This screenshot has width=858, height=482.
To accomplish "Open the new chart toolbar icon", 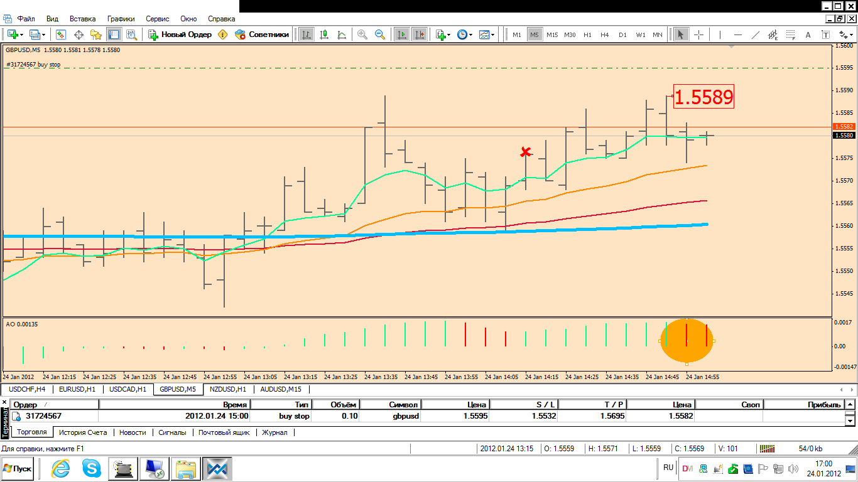I will 13,35.
